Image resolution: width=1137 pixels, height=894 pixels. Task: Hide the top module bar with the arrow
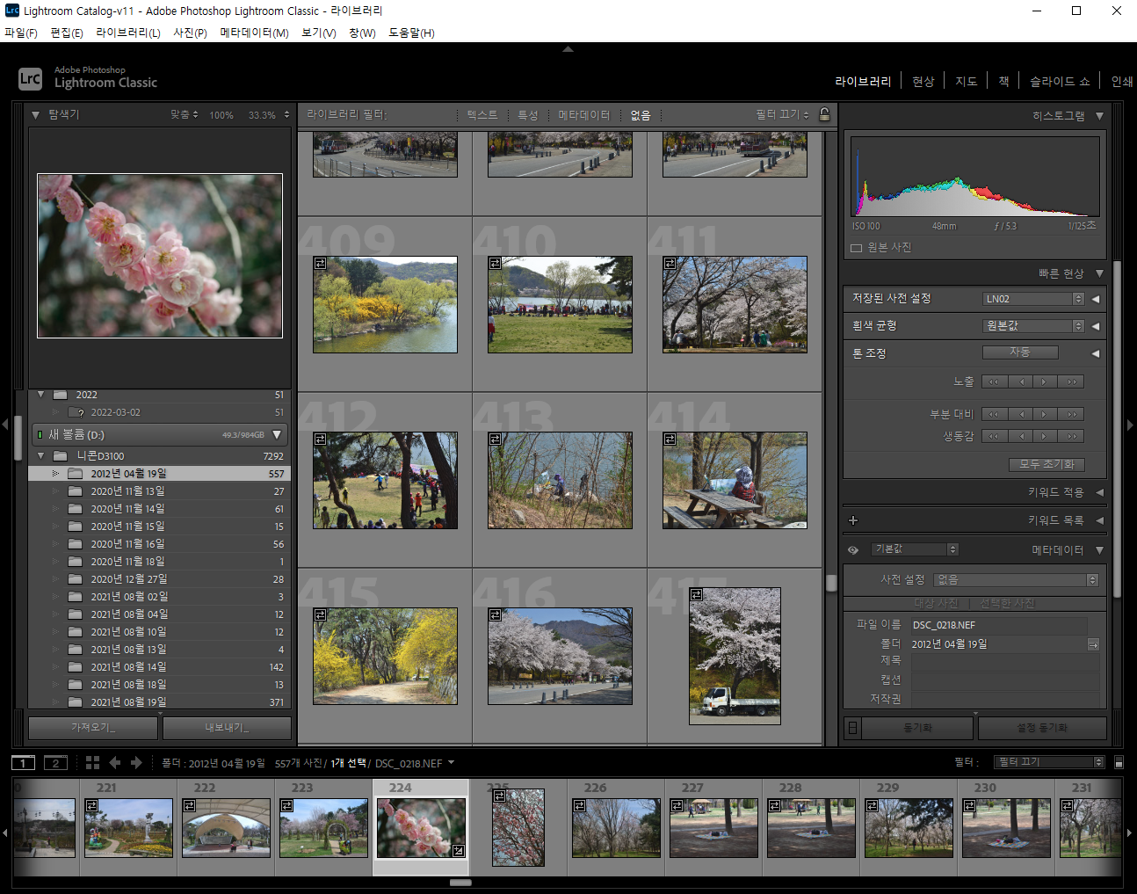point(568,49)
